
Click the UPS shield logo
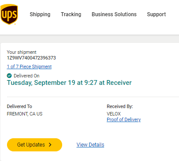(9, 14)
